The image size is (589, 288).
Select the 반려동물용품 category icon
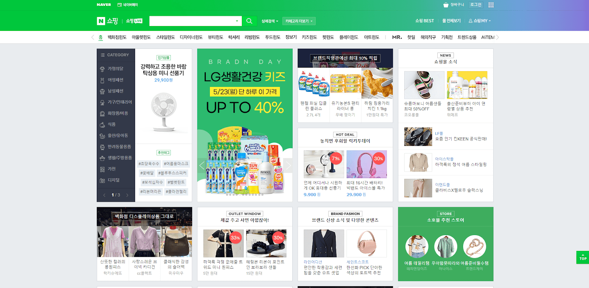(x=102, y=147)
